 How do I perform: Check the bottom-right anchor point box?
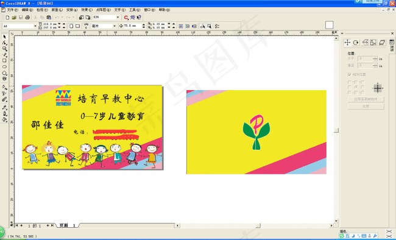362,92
